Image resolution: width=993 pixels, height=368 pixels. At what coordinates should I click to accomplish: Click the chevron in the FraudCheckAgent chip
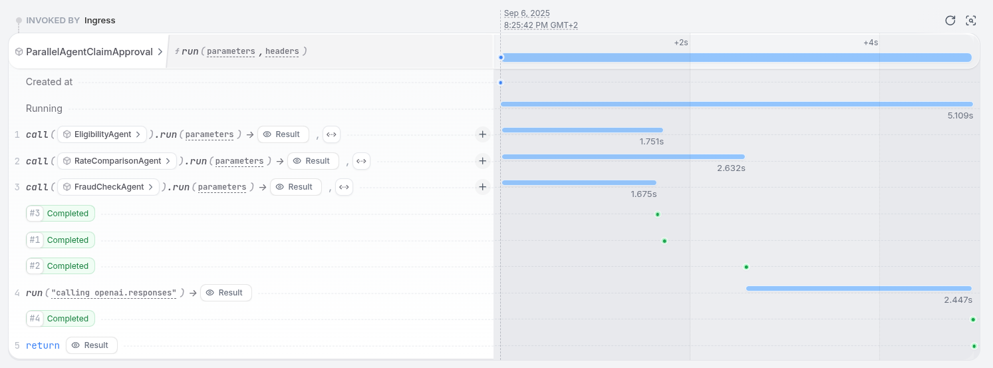click(x=151, y=187)
